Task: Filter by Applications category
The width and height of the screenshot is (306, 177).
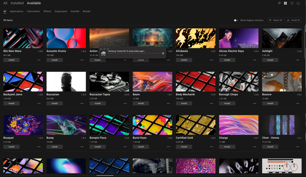Action: pos(17,11)
